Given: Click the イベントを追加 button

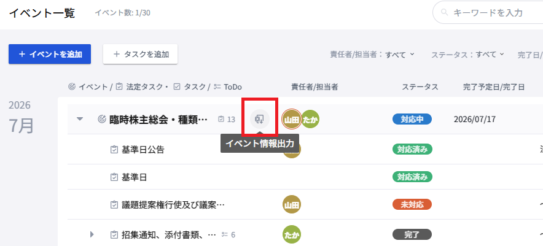Looking at the screenshot, I should (50, 54).
